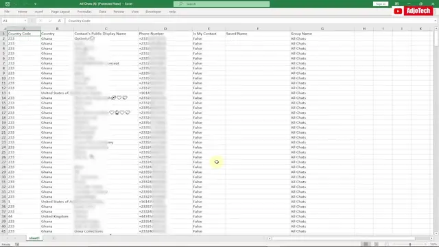Click Doxa Collections cell in row 41

[106, 231]
